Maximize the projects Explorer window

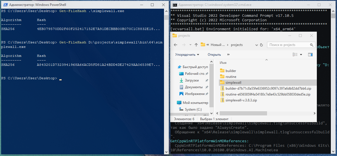click(x=300, y=36)
